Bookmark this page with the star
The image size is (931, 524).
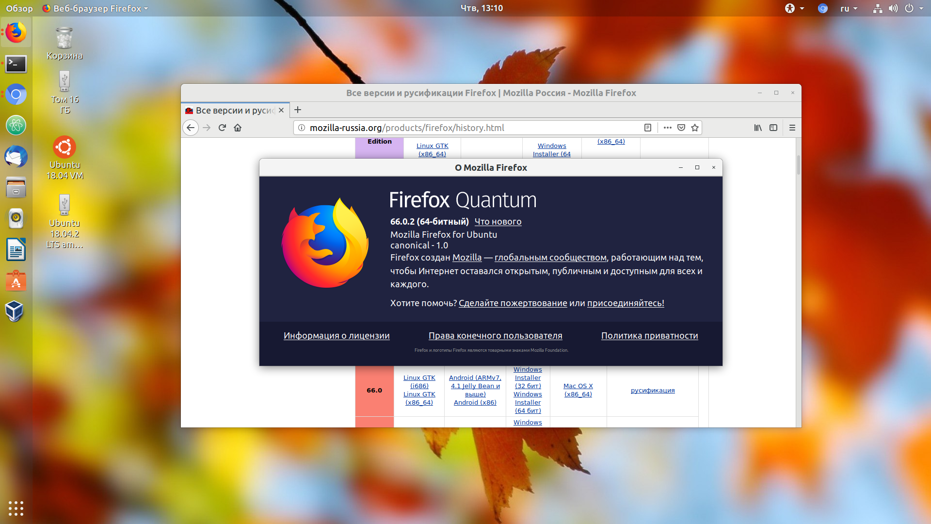tap(695, 128)
